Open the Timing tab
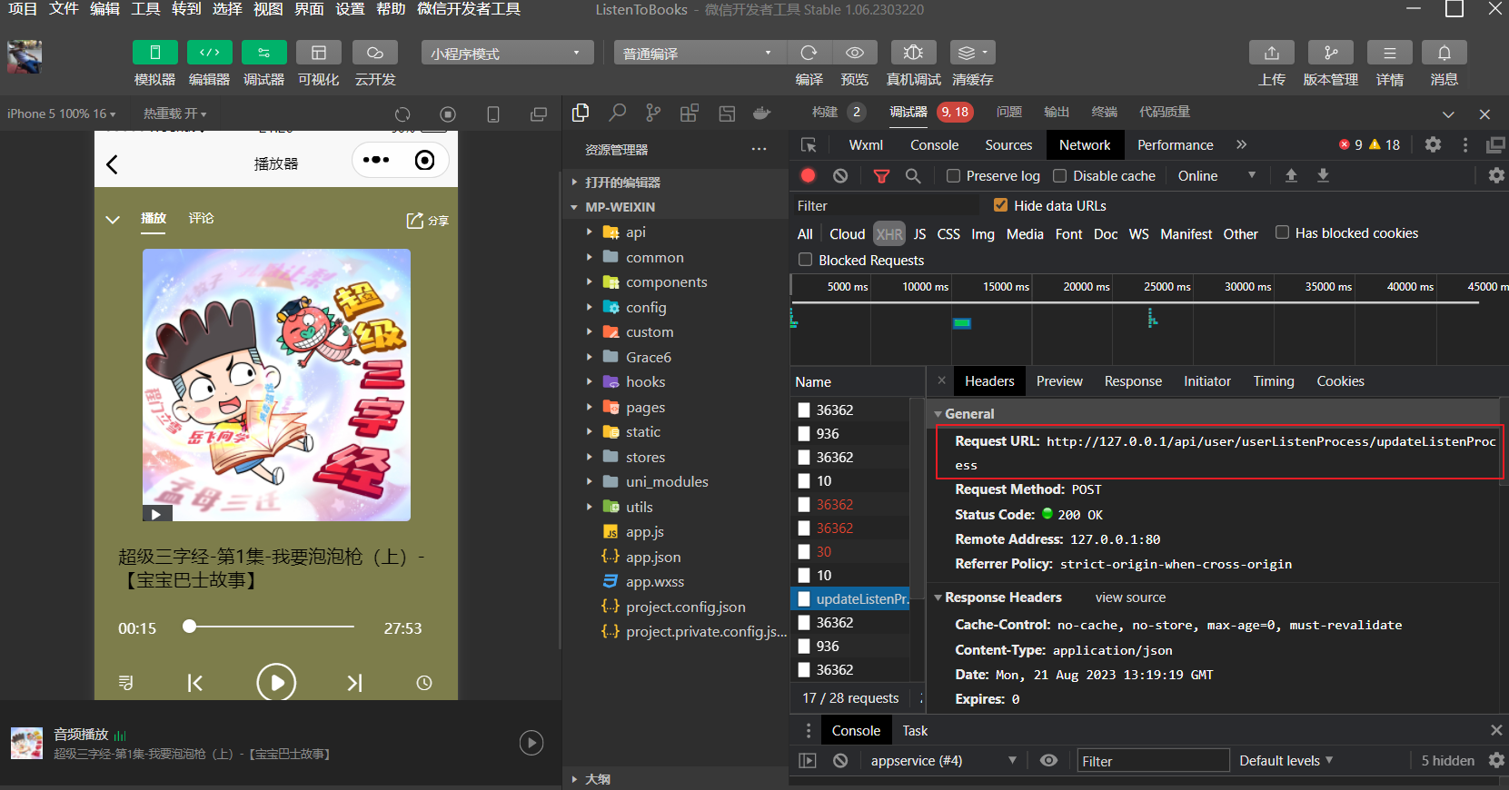The image size is (1509, 790). click(x=1274, y=381)
